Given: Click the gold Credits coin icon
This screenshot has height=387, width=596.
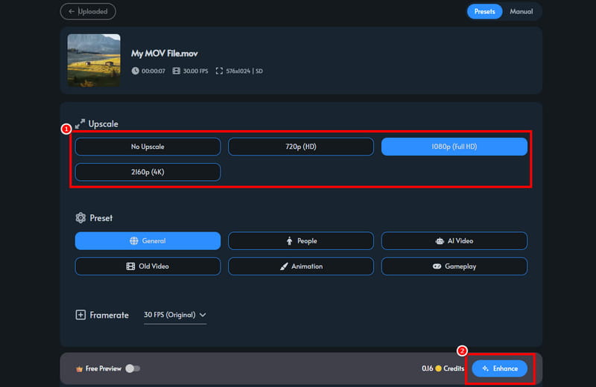Looking at the screenshot, I should 440,368.
